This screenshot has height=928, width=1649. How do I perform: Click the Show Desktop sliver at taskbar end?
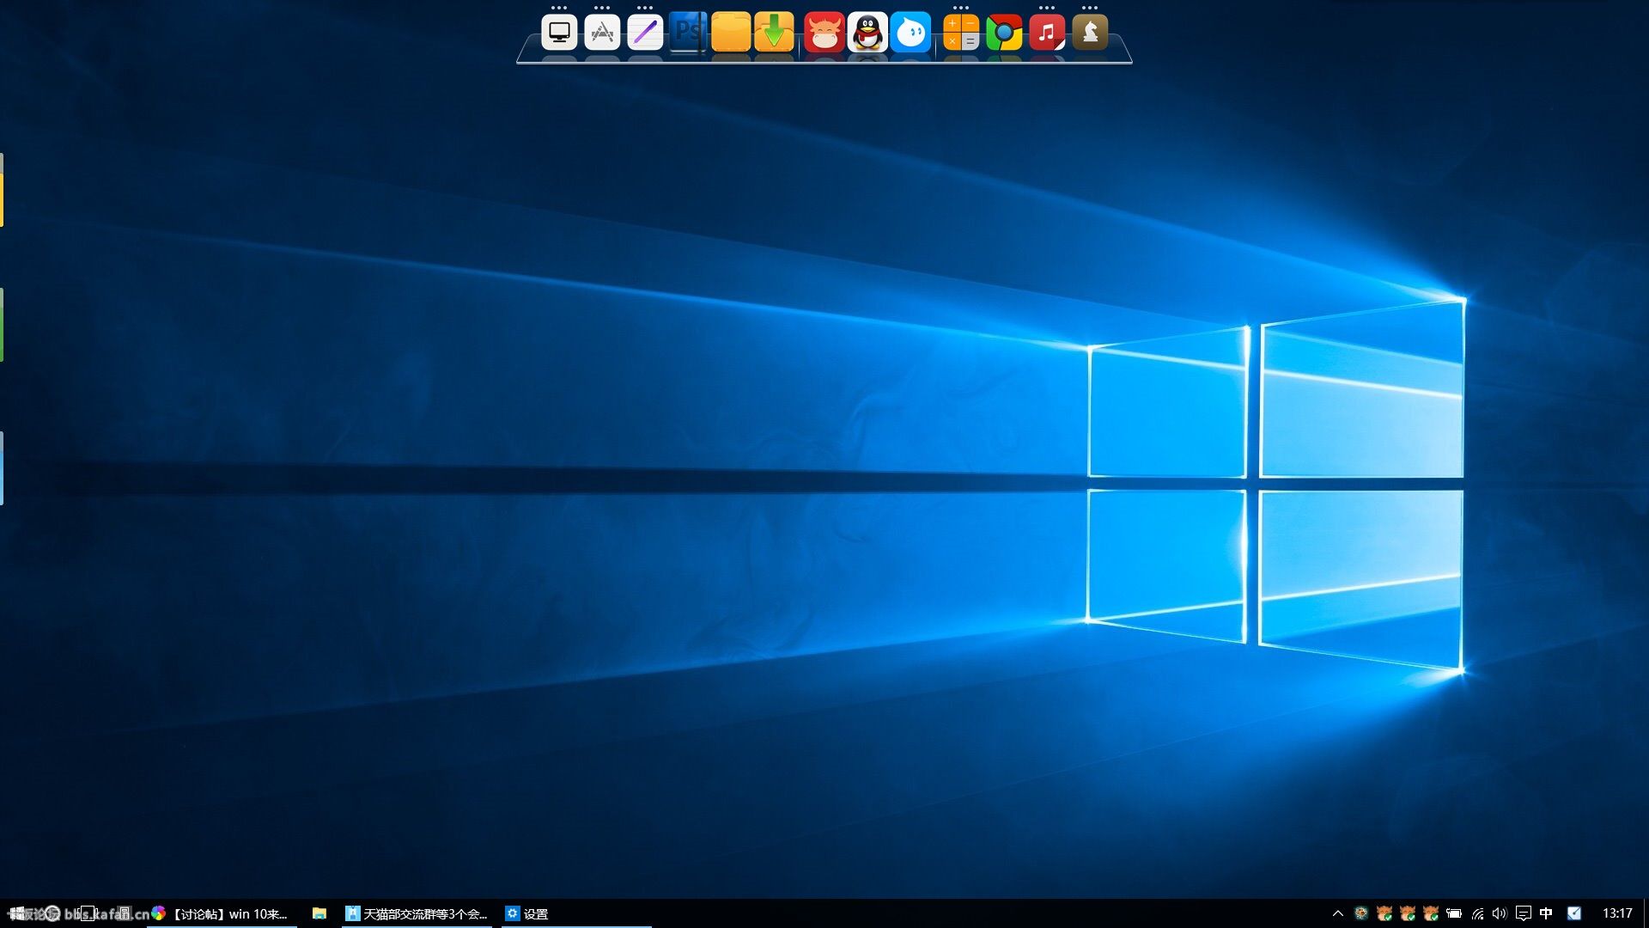pyautogui.click(x=1646, y=913)
